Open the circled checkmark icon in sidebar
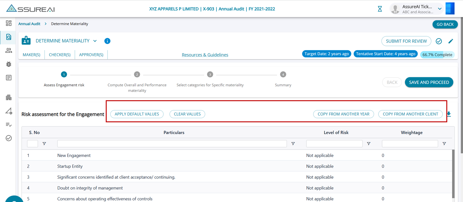 pyautogui.click(x=8, y=138)
